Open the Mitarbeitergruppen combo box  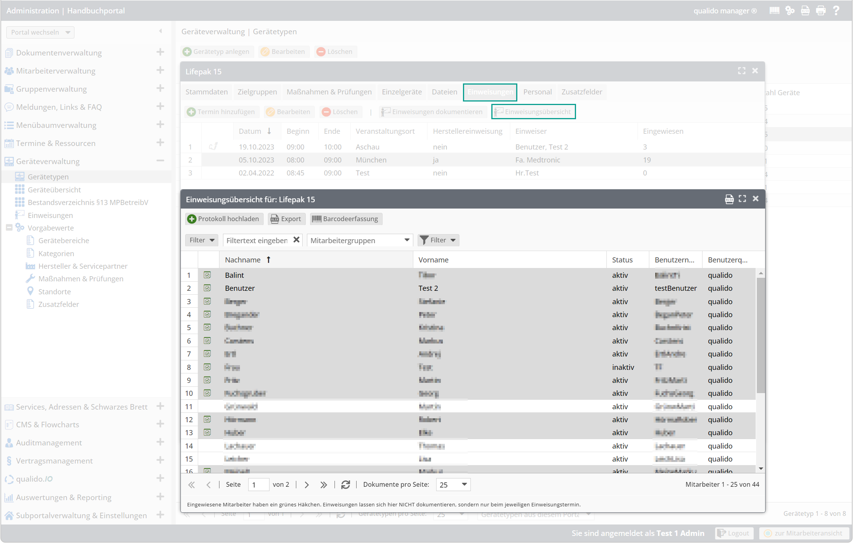coord(360,240)
